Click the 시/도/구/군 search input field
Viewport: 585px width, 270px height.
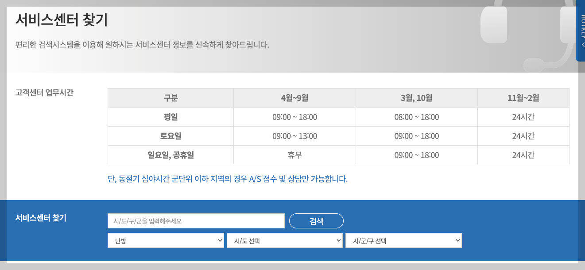coord(196,220)
